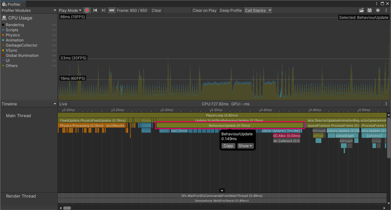This screenshot has width=391, height=210.
Task: Toggle the Rendering category color box
Action: tap(3, 25)
